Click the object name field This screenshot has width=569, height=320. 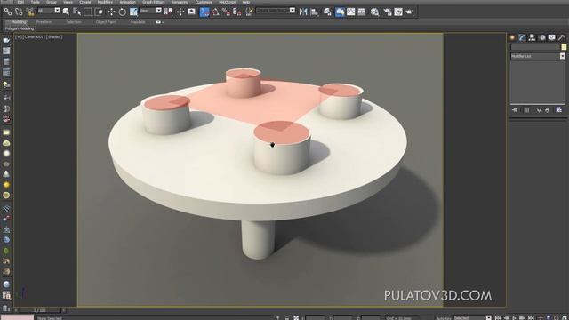[535, 47]
